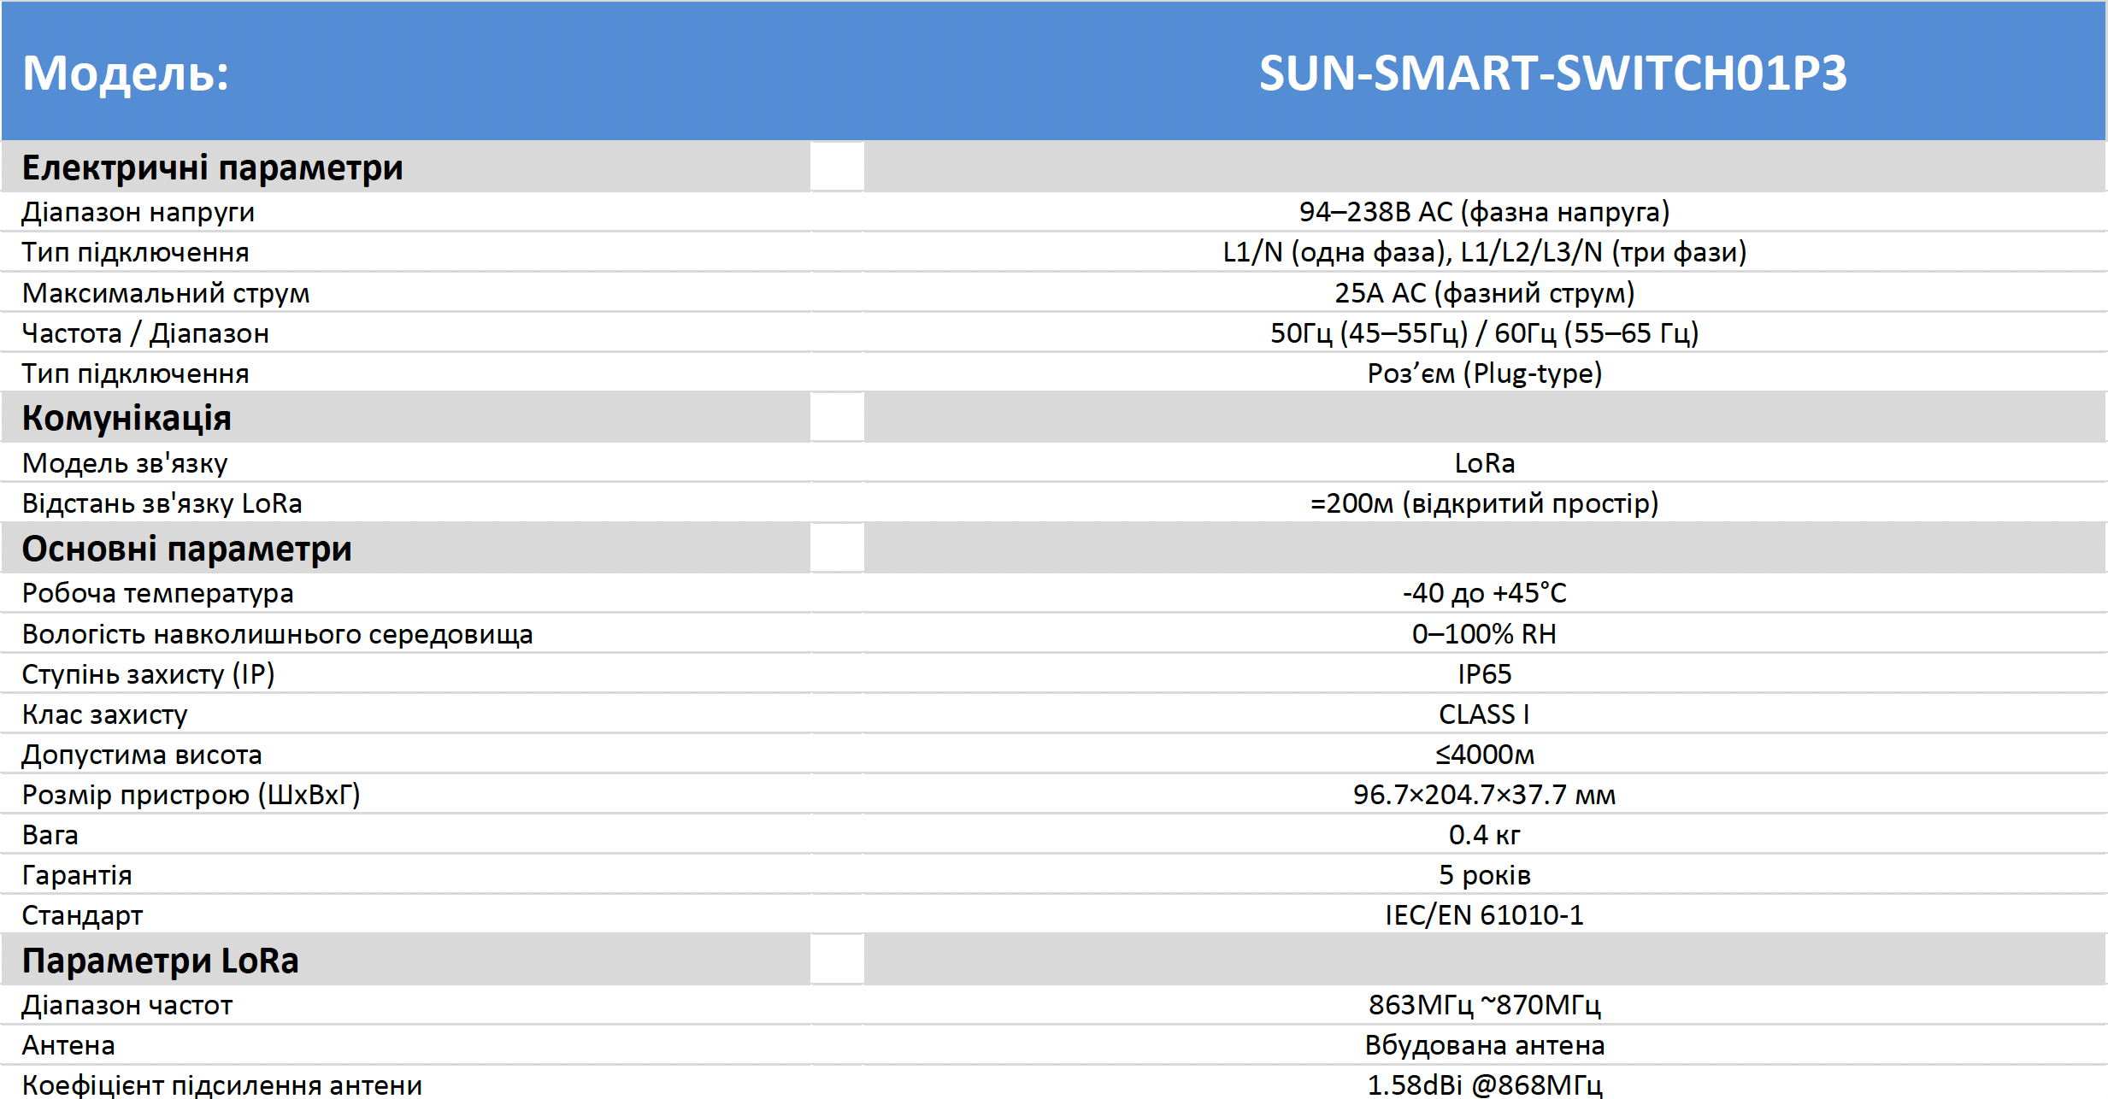
Task: Click value 'Роз'єм (Plug-type)'
Action: 1484,373
